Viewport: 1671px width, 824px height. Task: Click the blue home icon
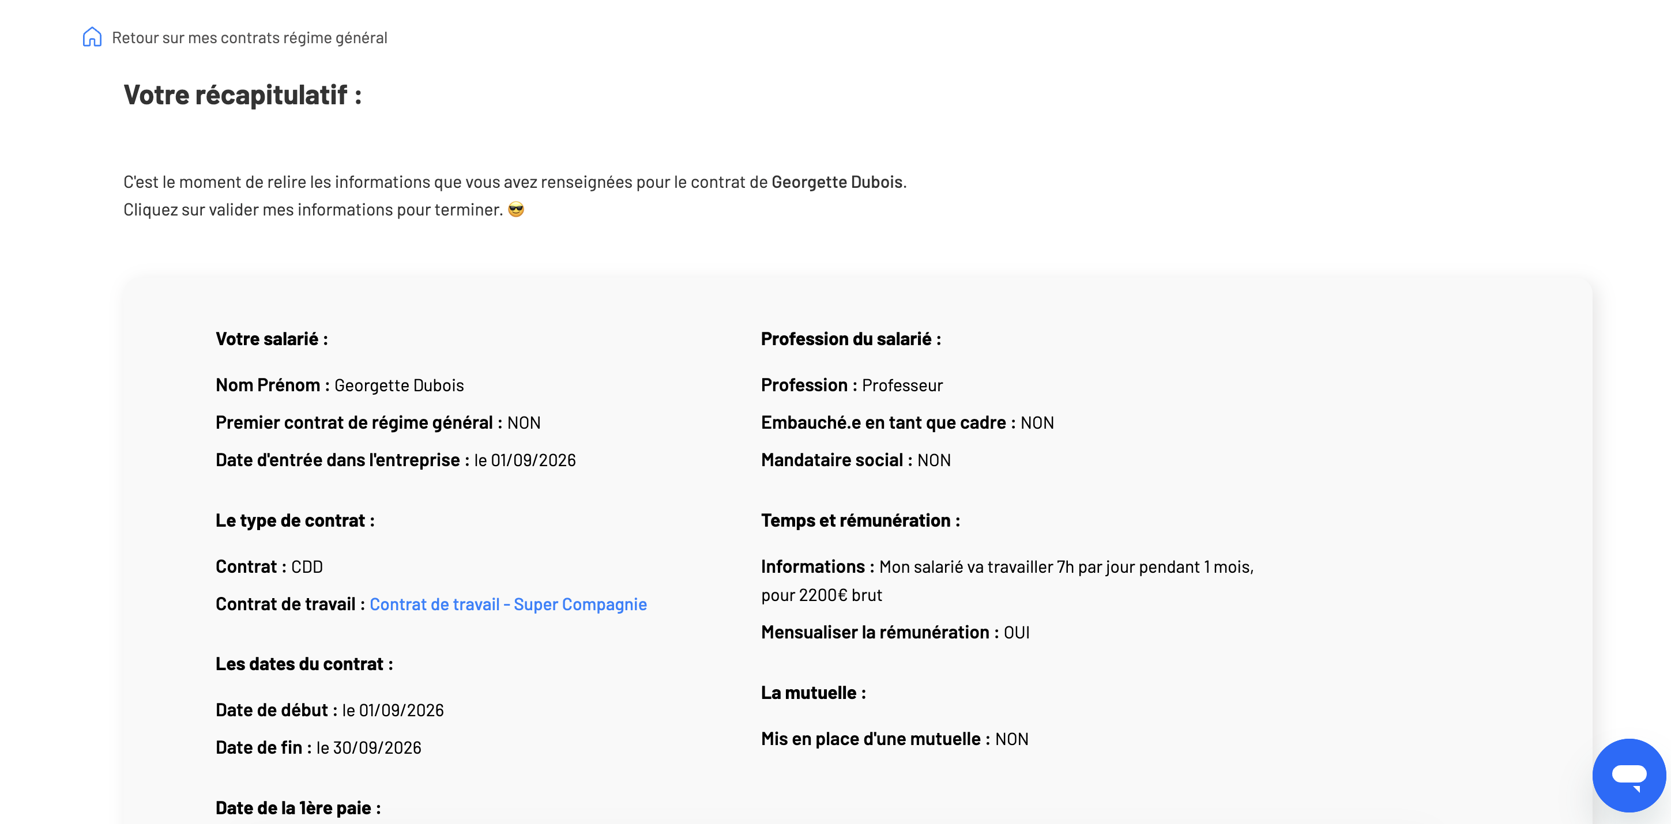click(92, 37)
